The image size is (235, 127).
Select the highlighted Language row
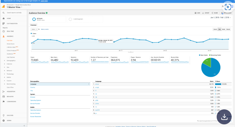60,84
